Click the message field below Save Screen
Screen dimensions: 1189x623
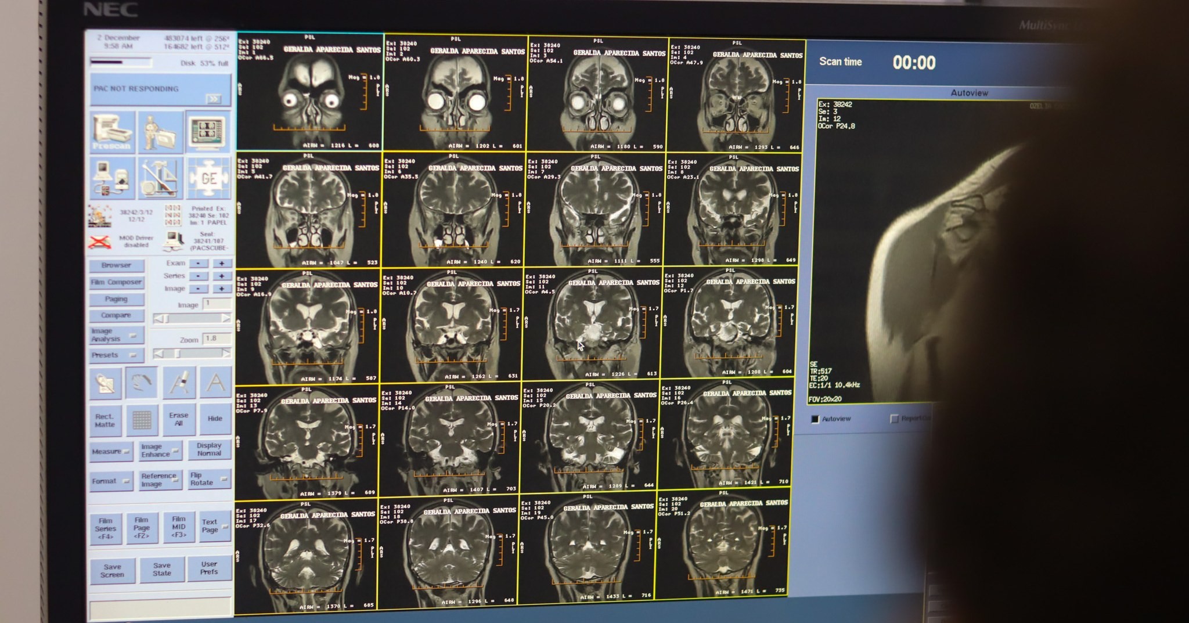(161, 610)
